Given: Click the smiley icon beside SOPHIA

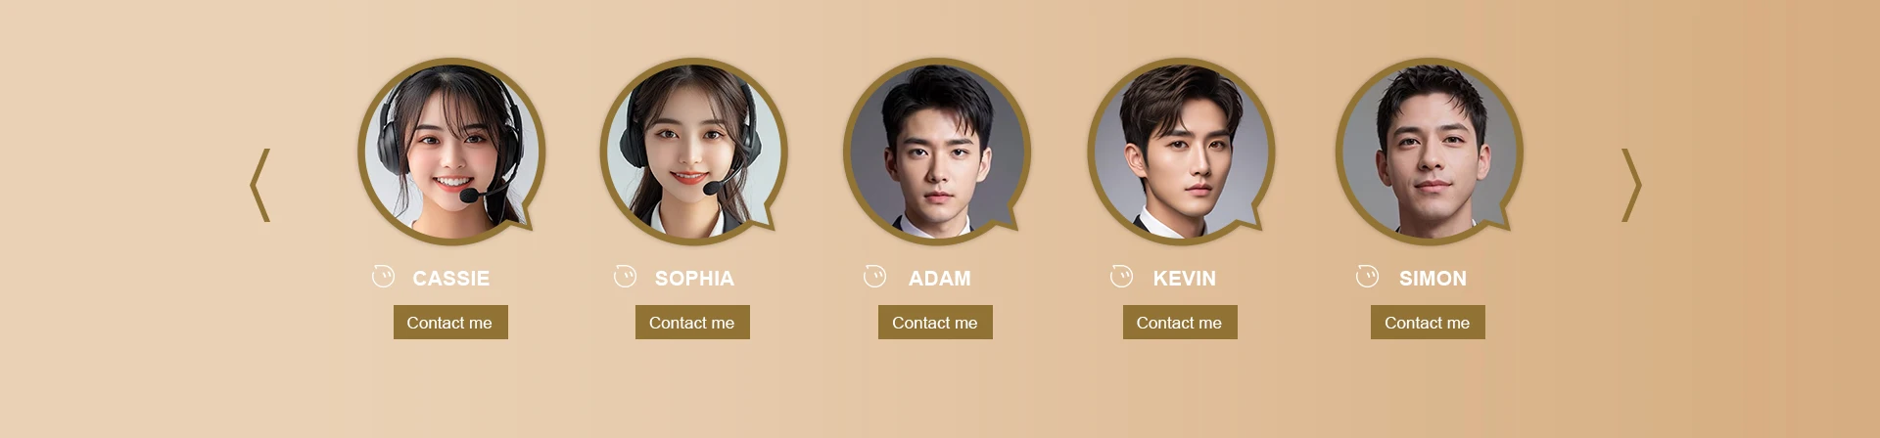Looking at the screenshot, I should click(625, 277).
